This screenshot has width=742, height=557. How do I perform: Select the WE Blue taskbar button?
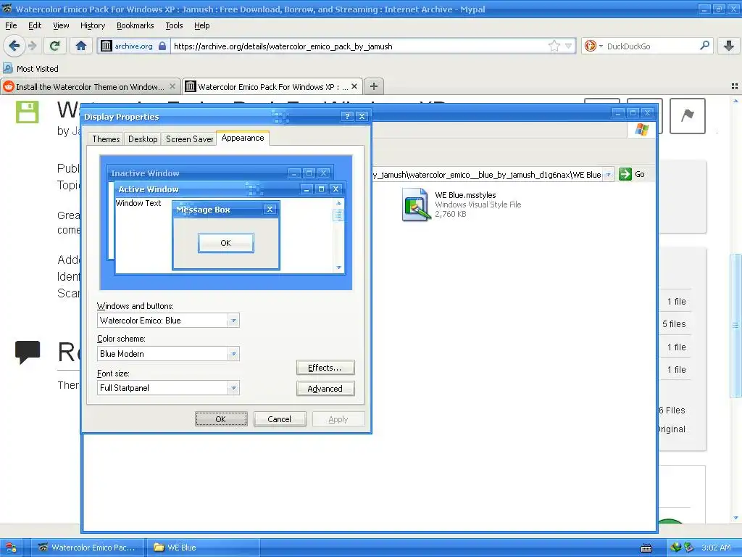[203, 548]
